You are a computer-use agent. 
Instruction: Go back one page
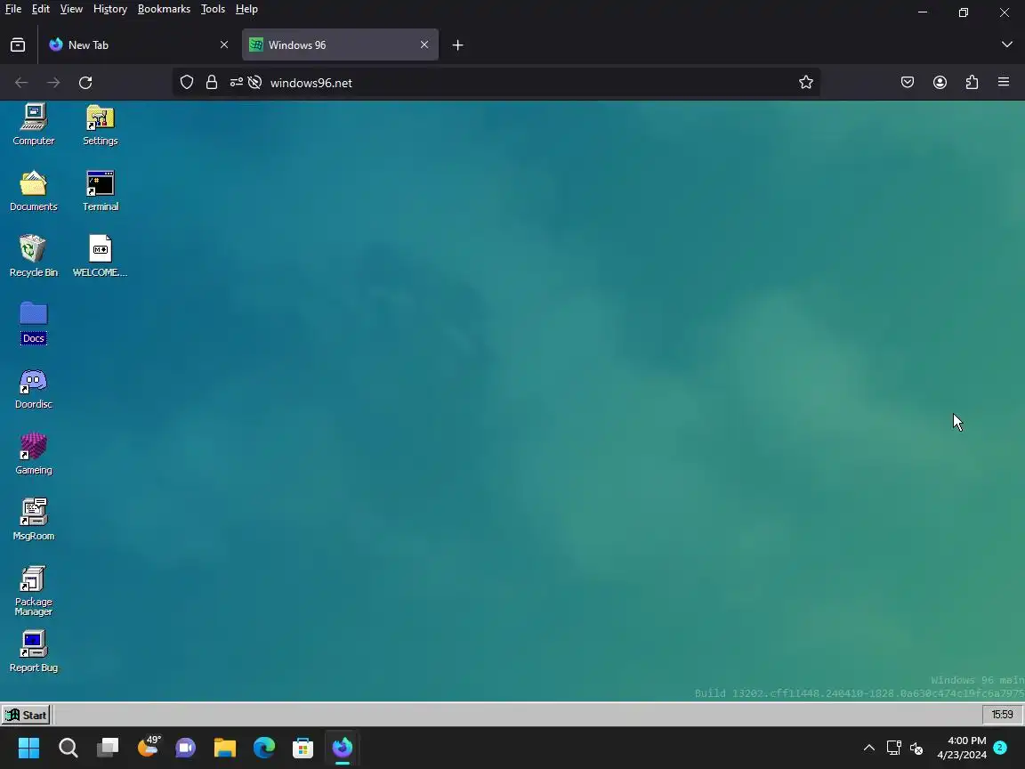21,83
